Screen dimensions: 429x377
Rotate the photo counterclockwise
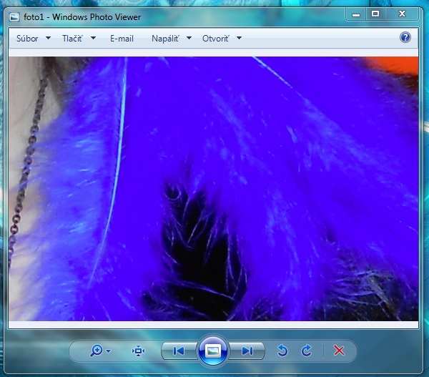click(282, 351)
